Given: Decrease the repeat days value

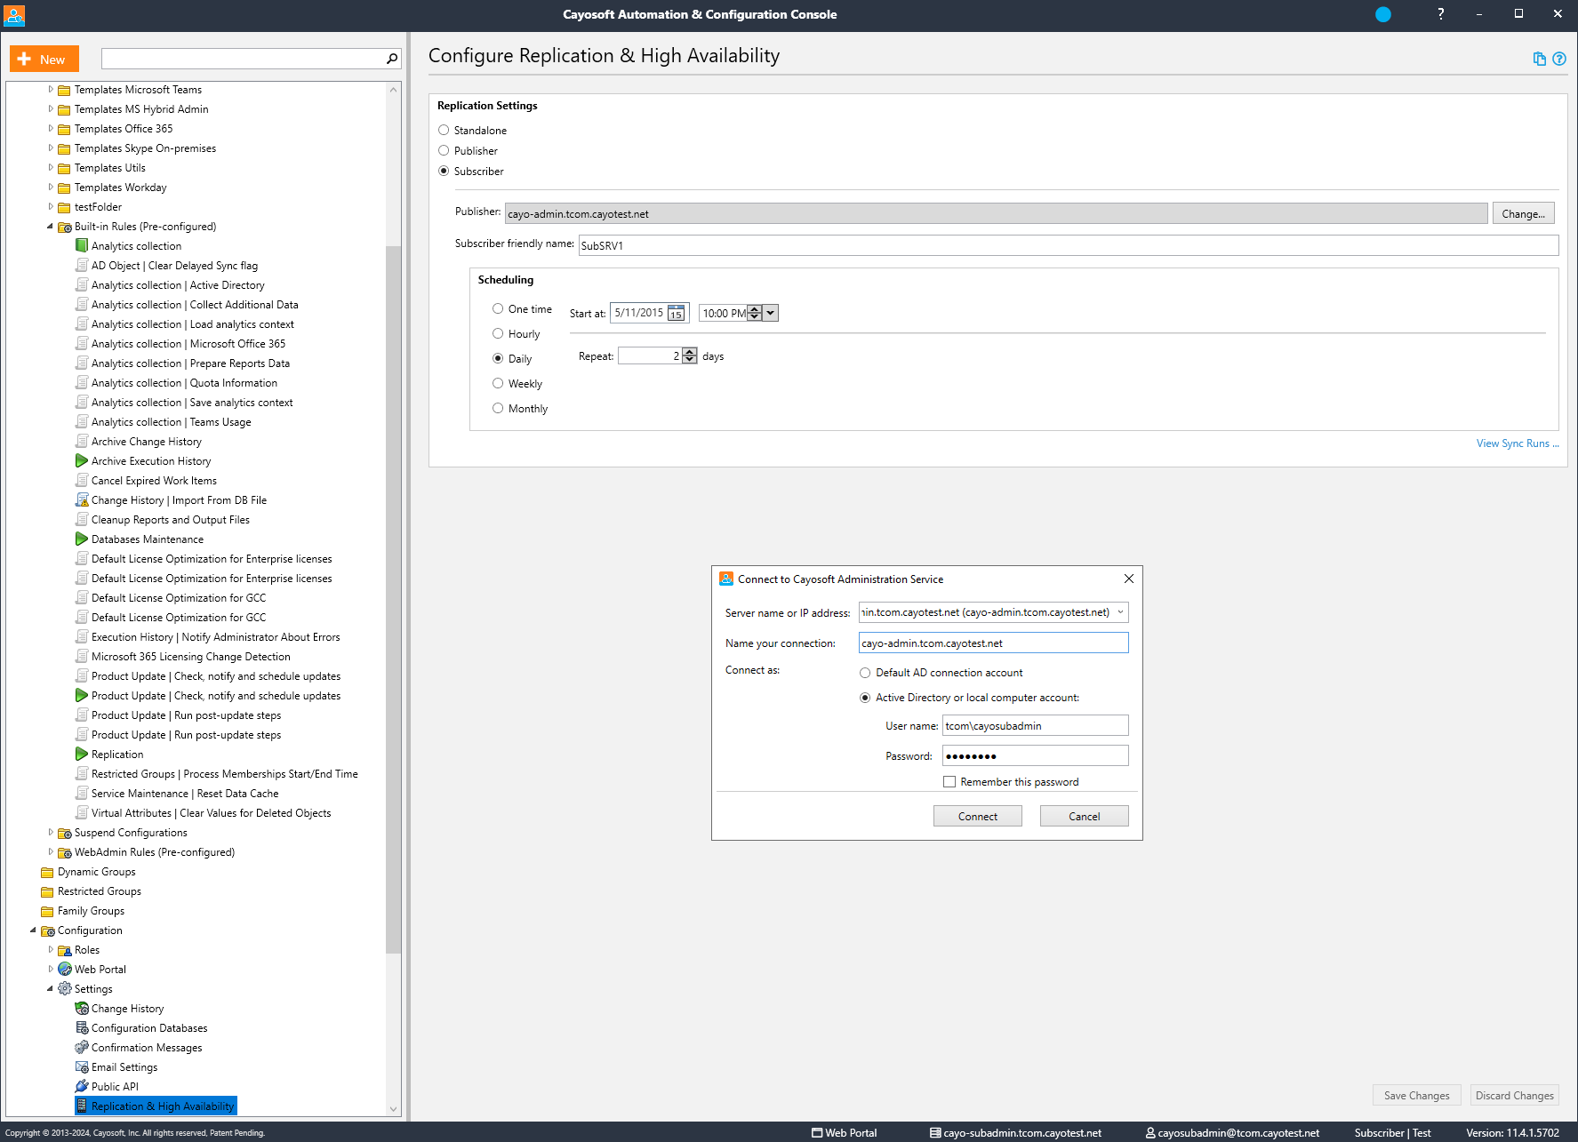Looking at the screenshot, I should coord(690,360).
